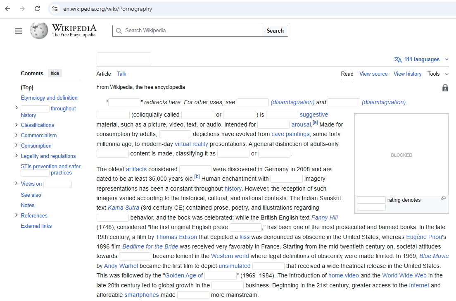This screenshot has height=301, width=456.
Task: Switch to the Talk tab
Action: (121, 74)
